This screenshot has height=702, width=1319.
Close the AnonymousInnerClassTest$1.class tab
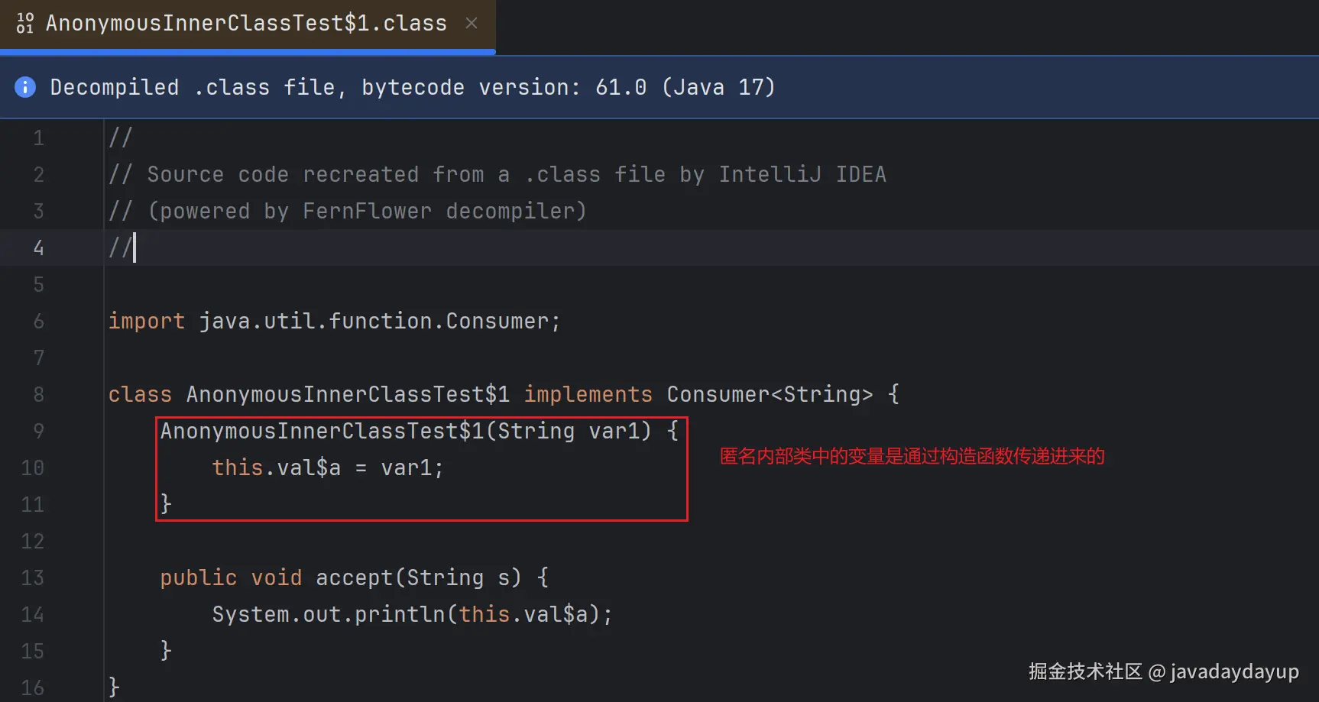472,23
